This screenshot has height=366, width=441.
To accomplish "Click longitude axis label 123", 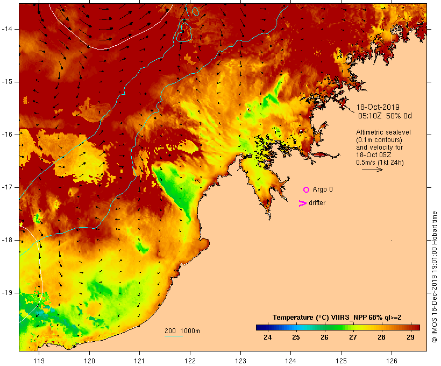I will (240, 361).
